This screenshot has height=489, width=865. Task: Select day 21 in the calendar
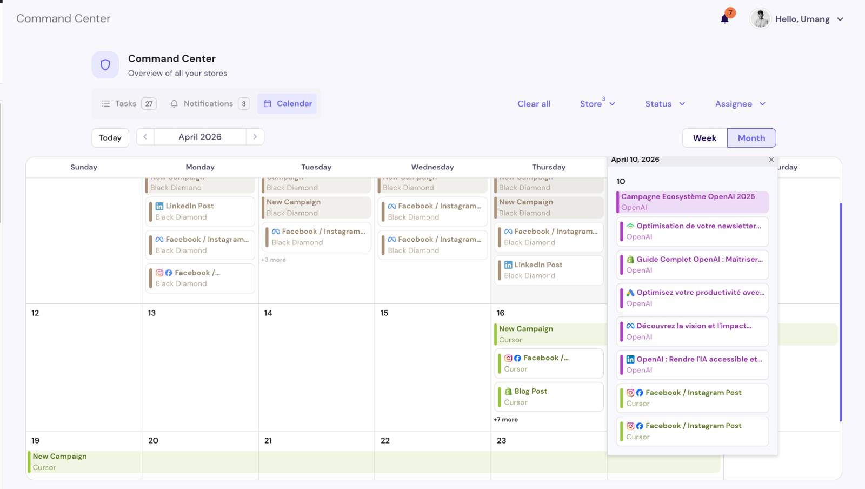pyautogui.click(x=268, y=441)
